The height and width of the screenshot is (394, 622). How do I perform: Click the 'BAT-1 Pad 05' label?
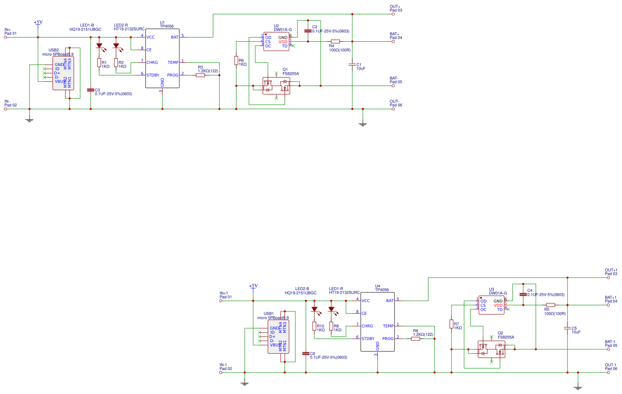[x=611, y=344]
